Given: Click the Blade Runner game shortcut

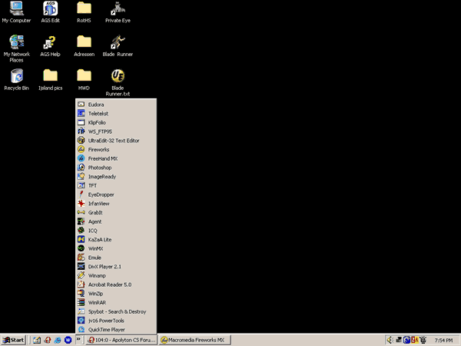Looking at the screenshot, I should [x=118, y=43].
